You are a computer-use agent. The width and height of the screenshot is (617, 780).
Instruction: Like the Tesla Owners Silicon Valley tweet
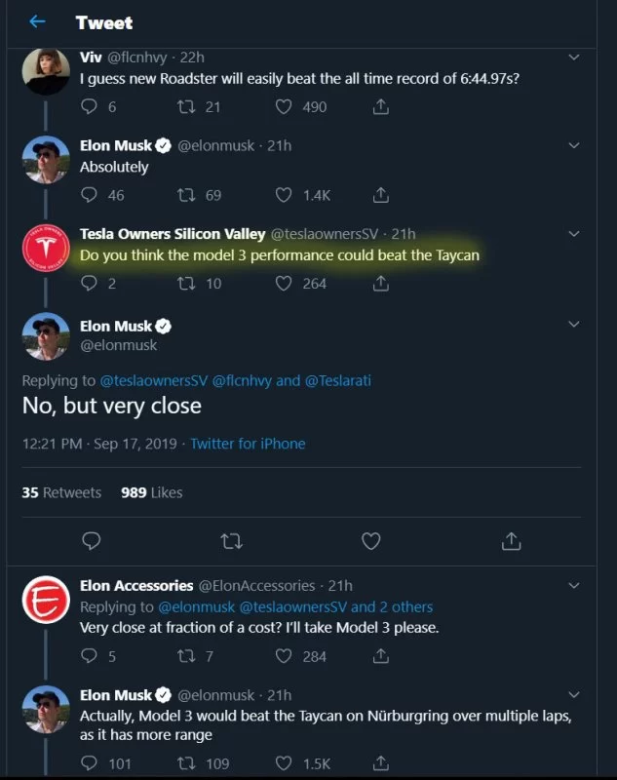click(x=285, y=284)
